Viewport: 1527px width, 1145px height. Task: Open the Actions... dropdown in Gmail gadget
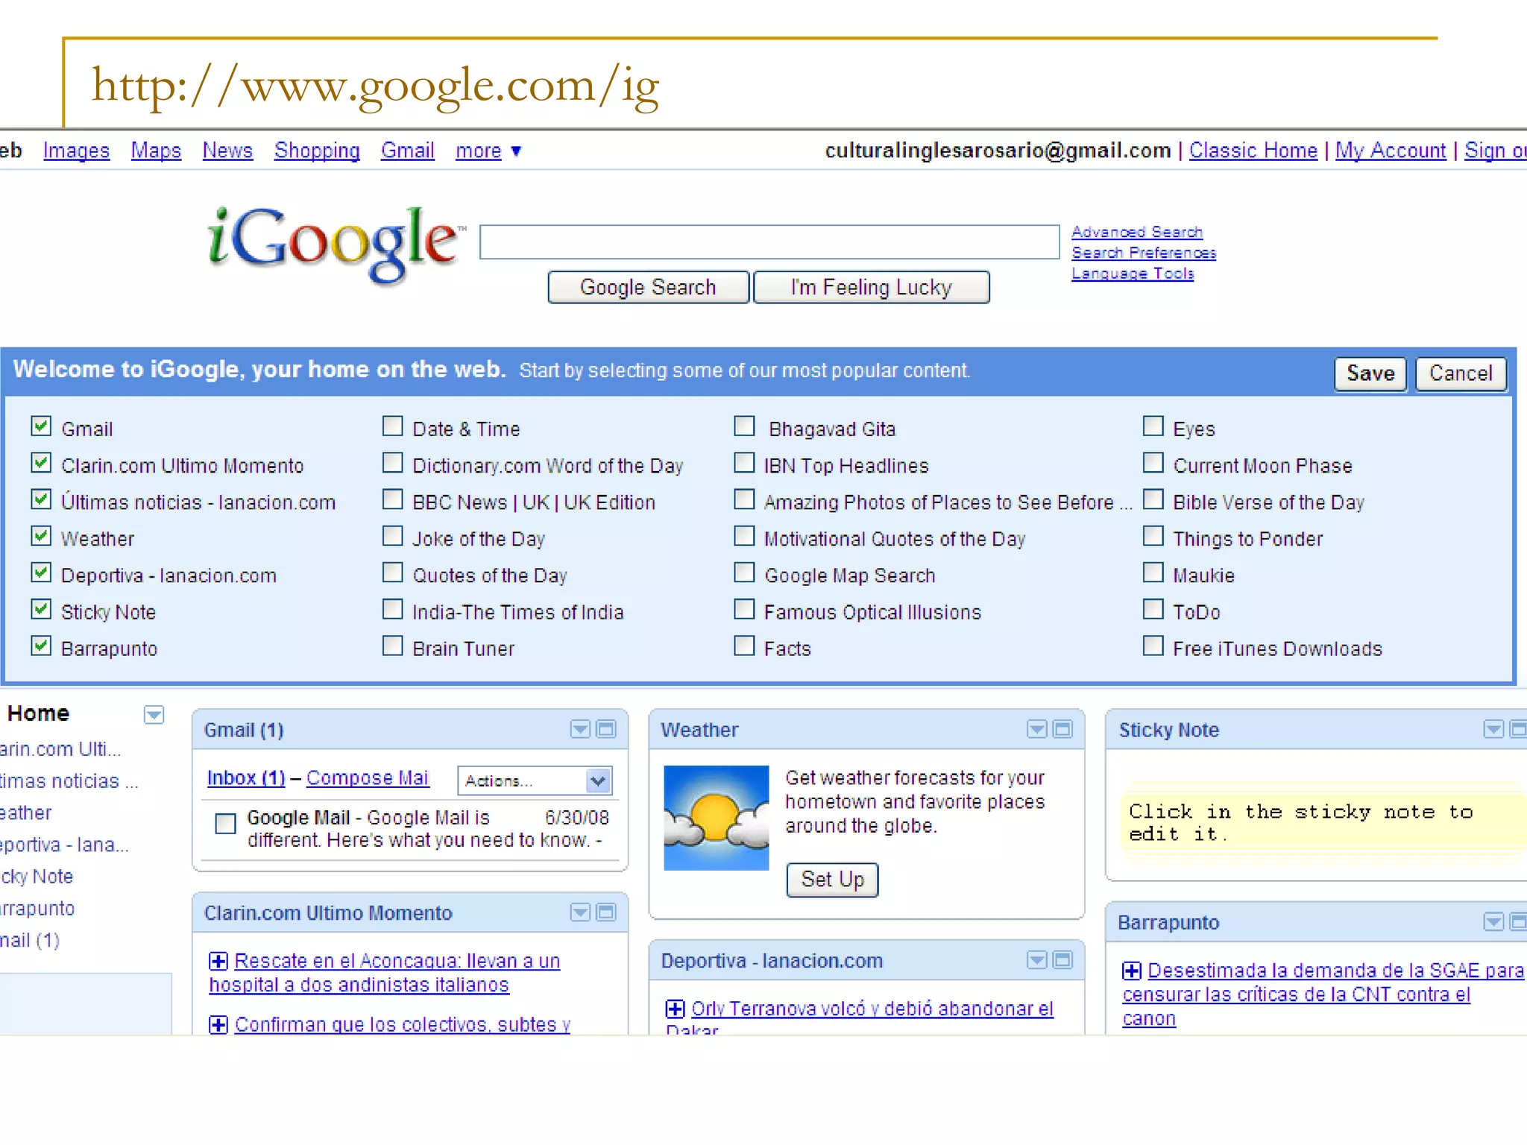tap(535, 780)
